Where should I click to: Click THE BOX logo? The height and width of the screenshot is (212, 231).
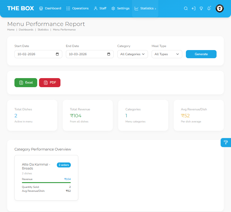tap(20, 8)
